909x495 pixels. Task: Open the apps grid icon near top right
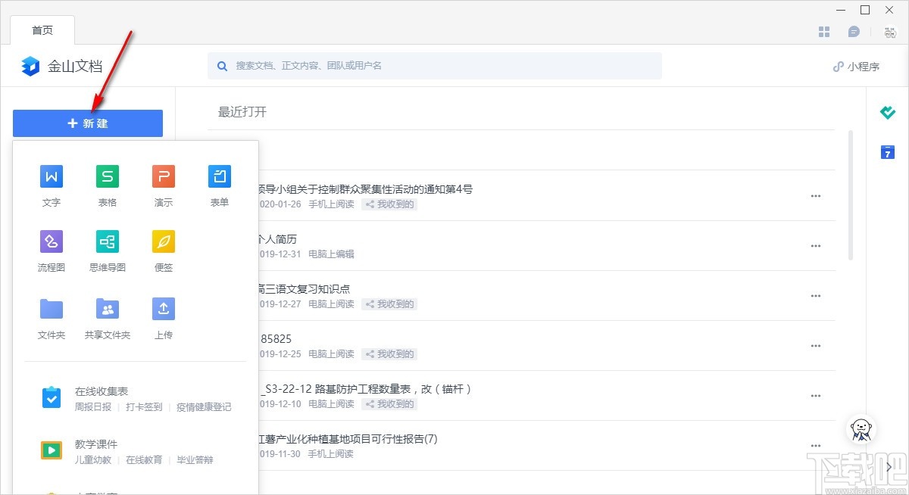pos(824,31)
